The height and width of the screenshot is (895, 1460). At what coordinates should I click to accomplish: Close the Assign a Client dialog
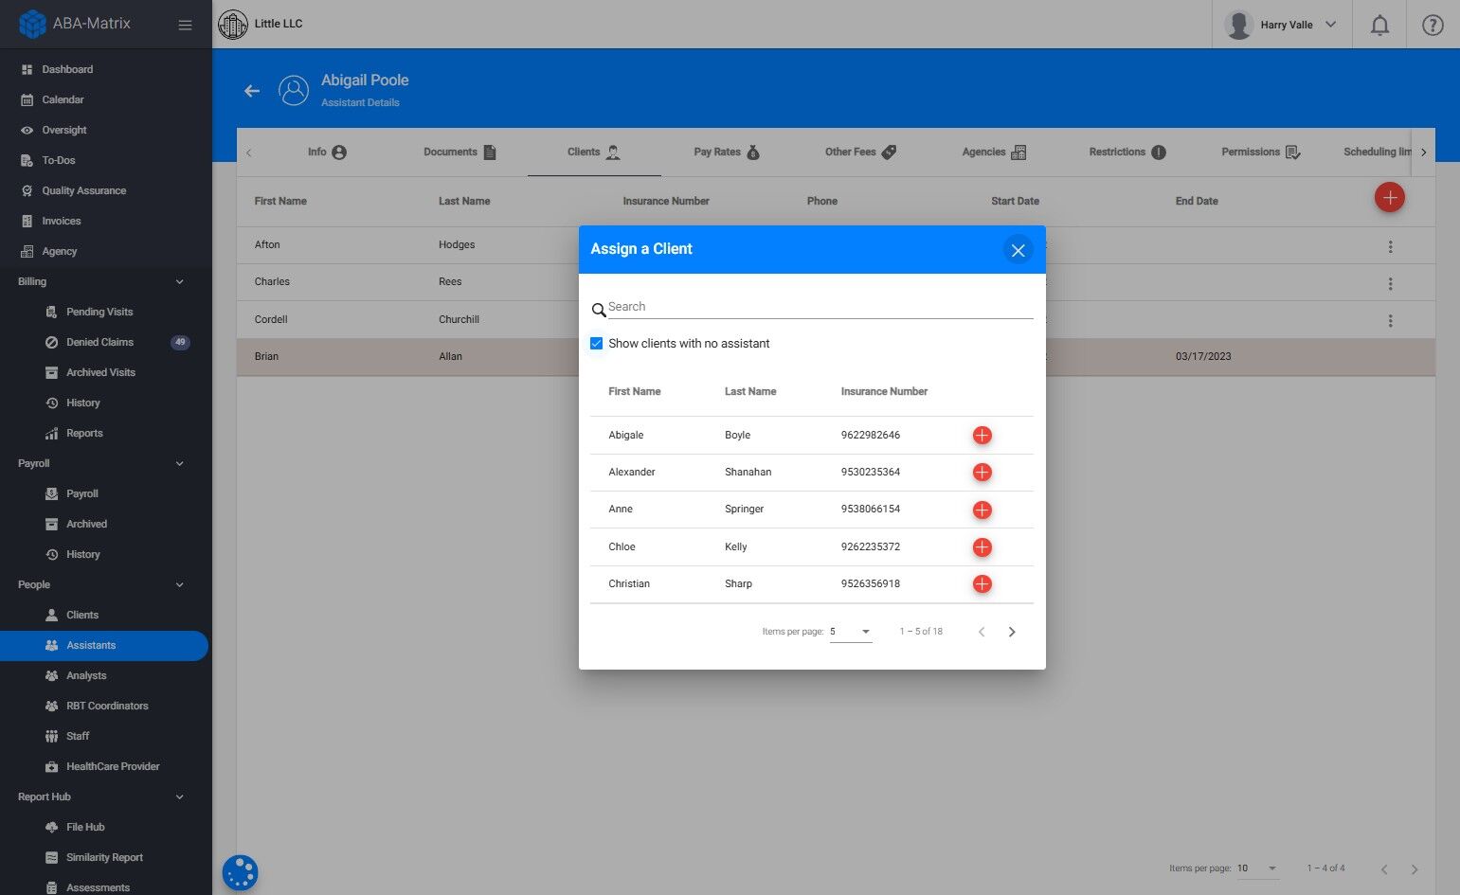click(x=1018, y=250)
